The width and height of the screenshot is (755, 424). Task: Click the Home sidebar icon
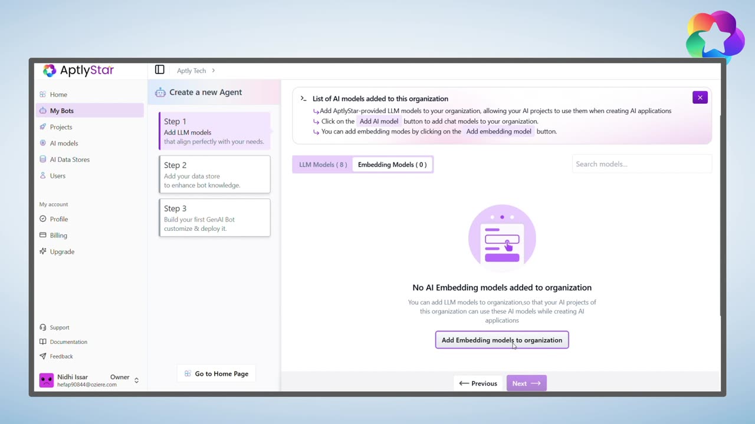[42, 94]
